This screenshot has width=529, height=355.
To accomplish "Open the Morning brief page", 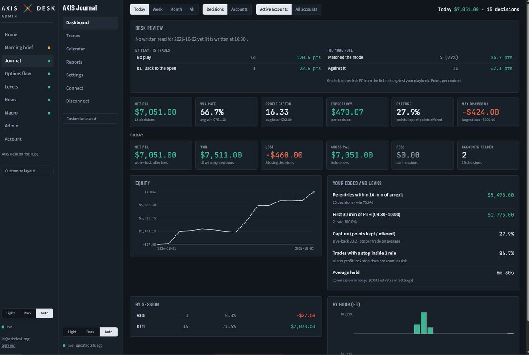I will [27, 48].
